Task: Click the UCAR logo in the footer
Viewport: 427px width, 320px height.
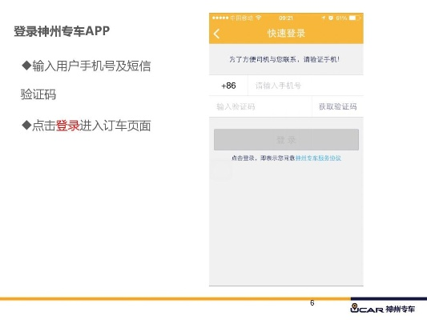Action: 382,308
